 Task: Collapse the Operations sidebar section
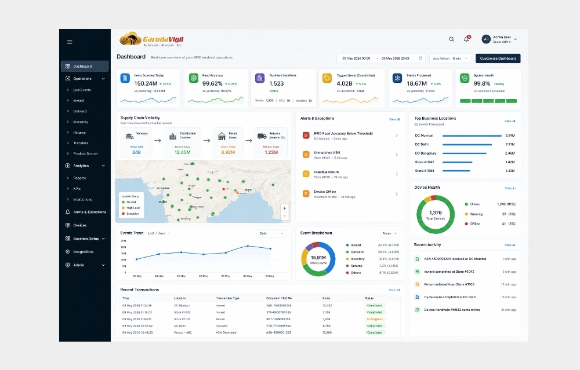[103, 79]
